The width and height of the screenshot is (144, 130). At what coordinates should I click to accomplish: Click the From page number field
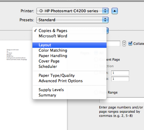(x=120, y=73)
